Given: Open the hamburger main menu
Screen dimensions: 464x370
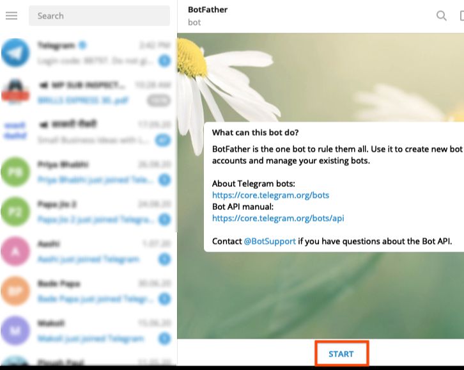Looking at the screenshot, I should (12, 16).
